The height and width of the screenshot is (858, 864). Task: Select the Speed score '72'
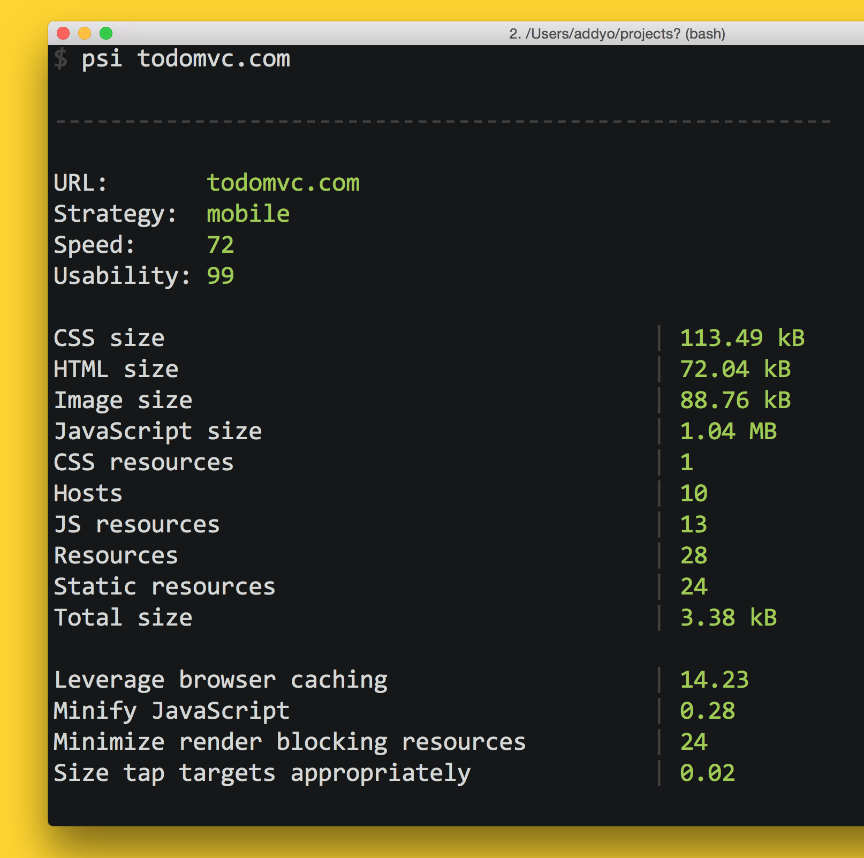(x=221, y=245)
